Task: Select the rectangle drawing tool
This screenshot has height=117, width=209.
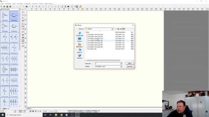Action: tap(23, 12)
